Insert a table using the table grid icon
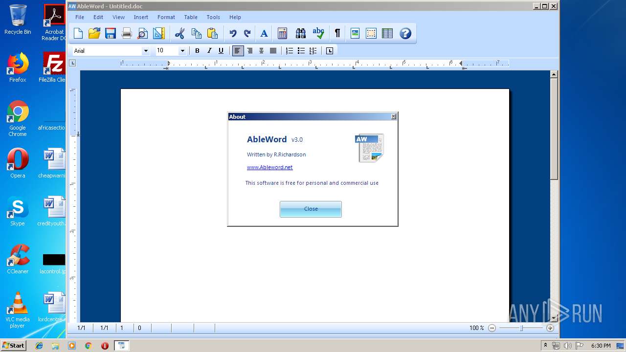The width and height of the screenshot is (626, 352). click(387, 33)
